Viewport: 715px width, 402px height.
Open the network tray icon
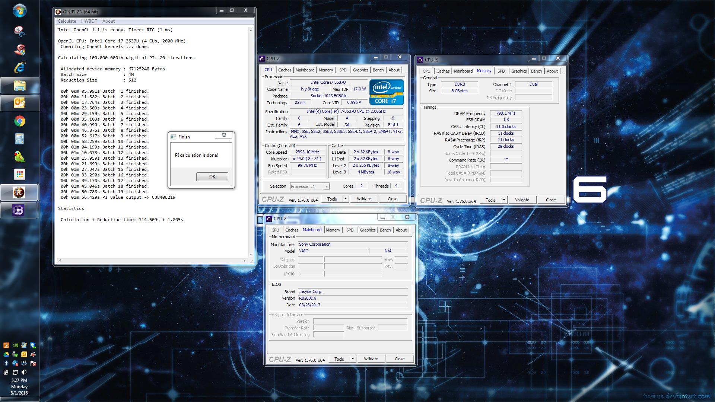click(15, 372)
